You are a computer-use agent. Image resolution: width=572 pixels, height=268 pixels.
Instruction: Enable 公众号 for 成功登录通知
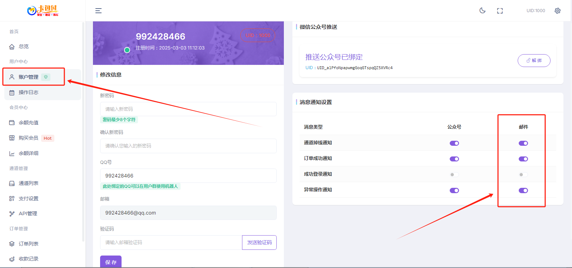(x=454, y=175)
